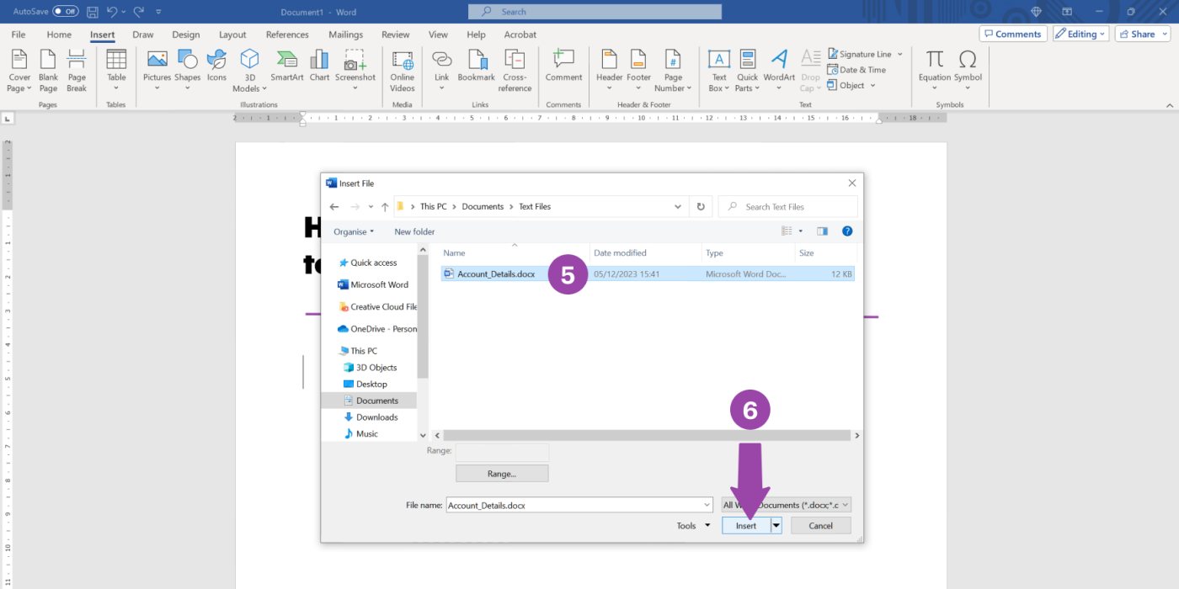Insert an Equation
1179x589 pixels.
tap(933, 67)
